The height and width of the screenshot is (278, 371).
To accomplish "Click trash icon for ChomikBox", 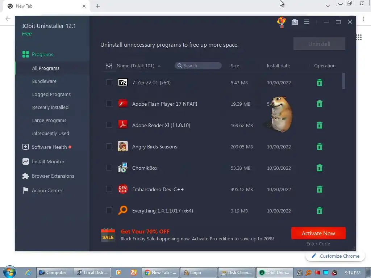I will click(x=320, y=168).
